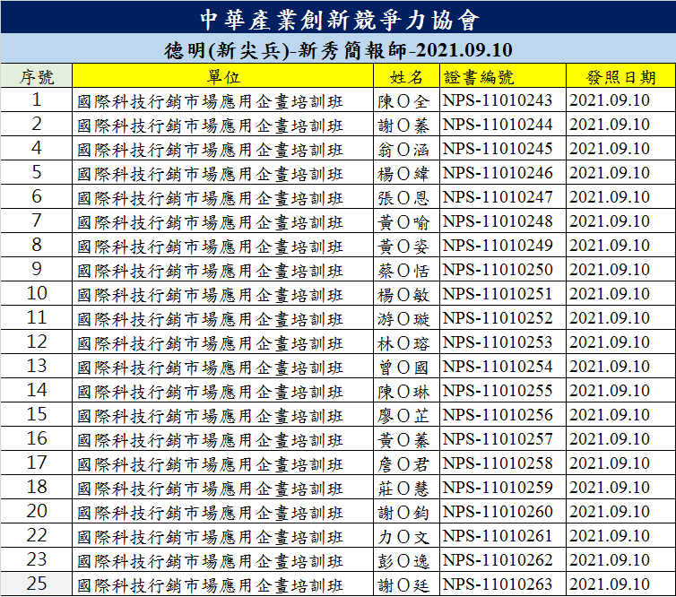
Task: Select the name cell 曾○國
Action: pyautogui.click(x=404, y=367)
